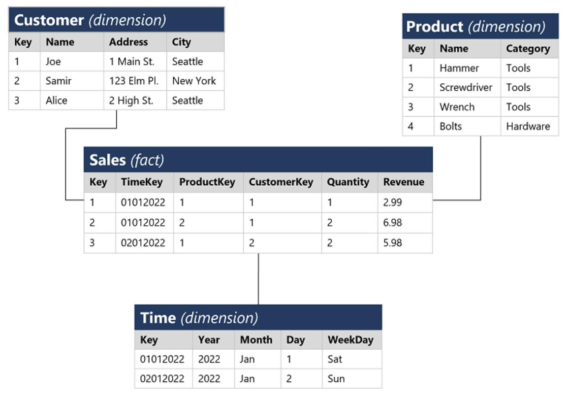Select the CustomerKey column header in Sales
The height and width of the screenshot is (405, 568).
tap(283, 182)
